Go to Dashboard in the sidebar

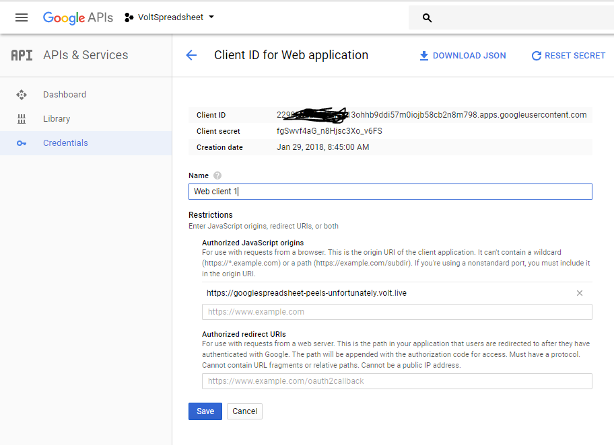point(65,95)
